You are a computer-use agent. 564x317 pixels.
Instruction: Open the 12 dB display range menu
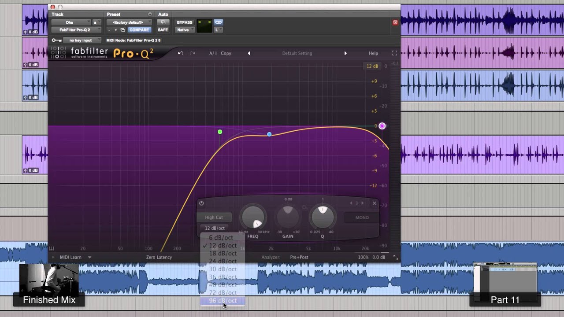point(372,66)
